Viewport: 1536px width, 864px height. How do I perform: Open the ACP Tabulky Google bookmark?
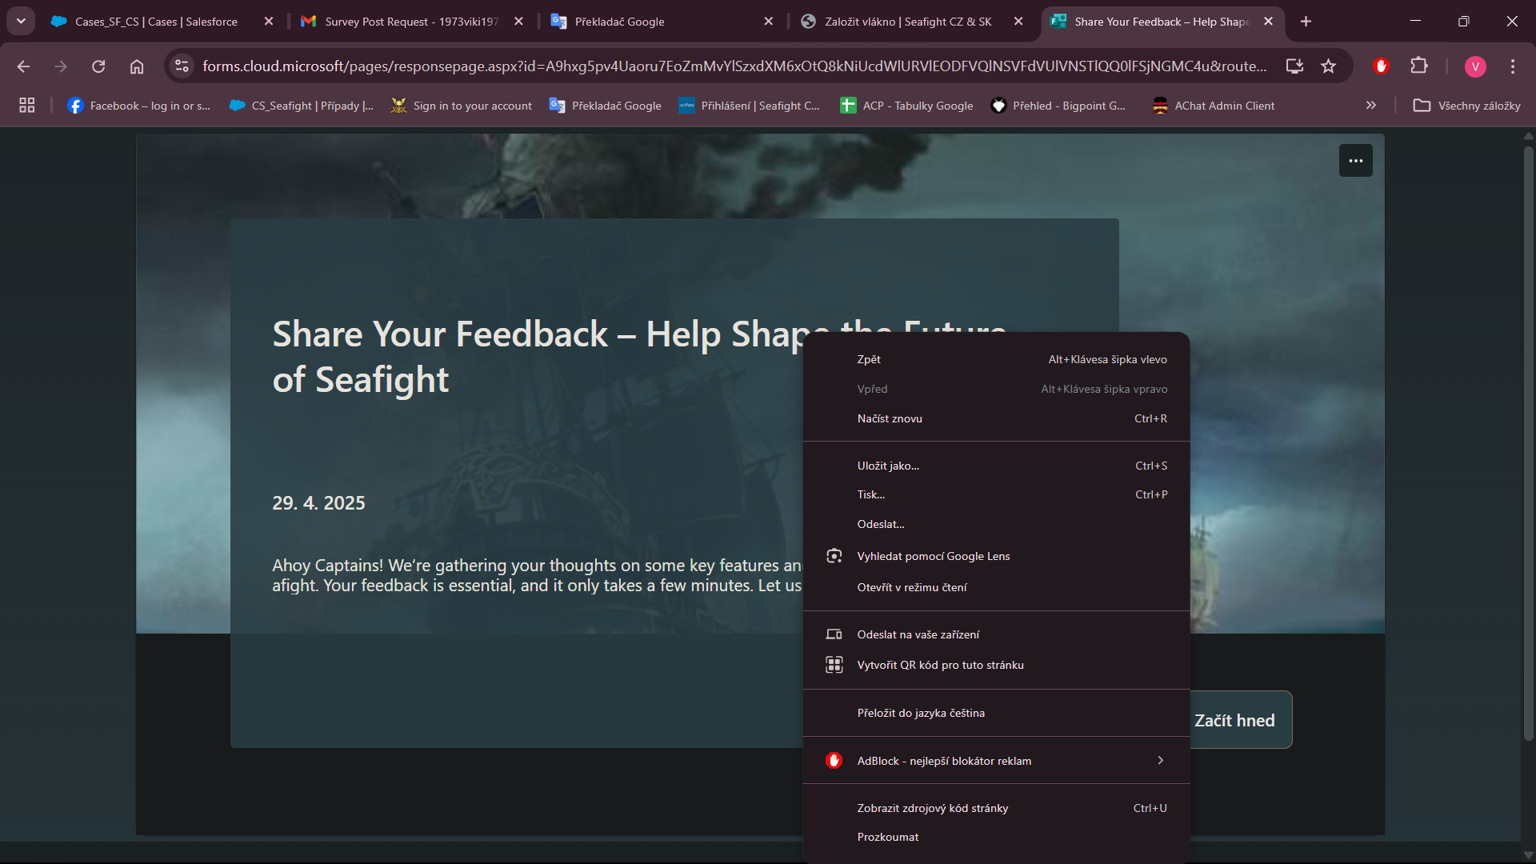coord(906,106)
